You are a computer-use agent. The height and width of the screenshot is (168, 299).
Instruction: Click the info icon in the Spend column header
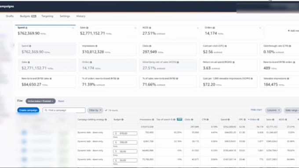click(229, 120)
